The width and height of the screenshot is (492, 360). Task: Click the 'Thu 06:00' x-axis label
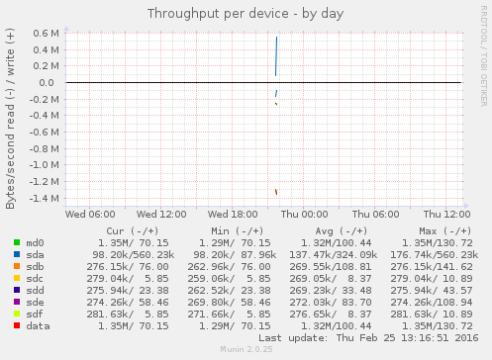375,215
